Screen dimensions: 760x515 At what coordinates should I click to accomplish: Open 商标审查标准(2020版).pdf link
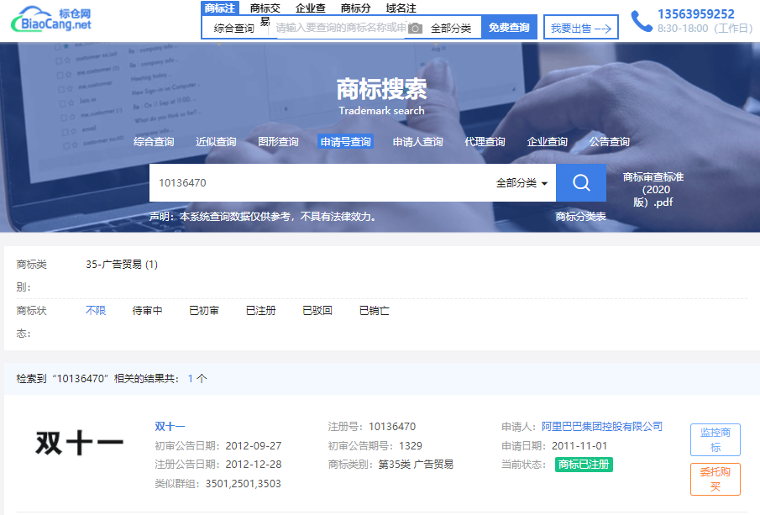point(653,190)
